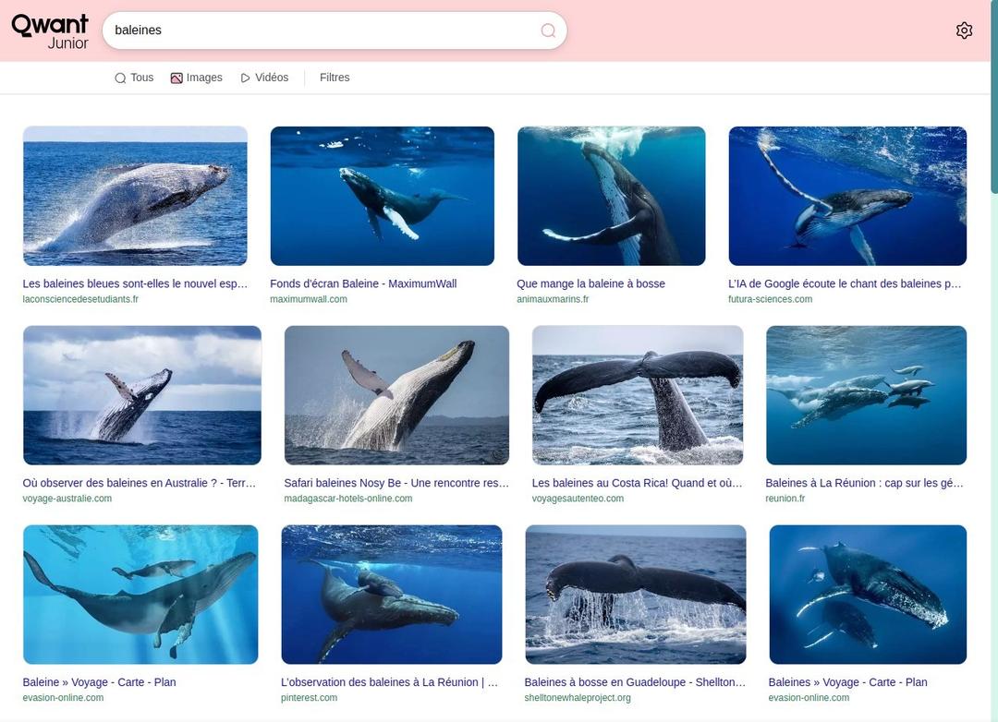The height and width of the screenshot is (722, 998).
Task: Open the futura-sciences.com source link
Action: [x=770, y=299]
